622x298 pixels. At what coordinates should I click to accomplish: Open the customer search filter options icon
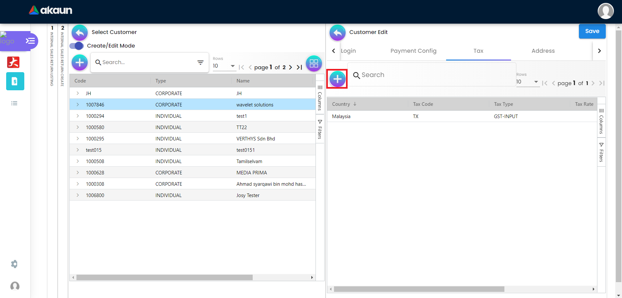click(201, 62)
